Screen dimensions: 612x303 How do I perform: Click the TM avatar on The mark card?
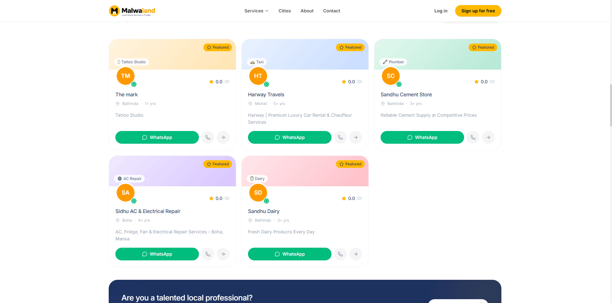click(126, 76)
